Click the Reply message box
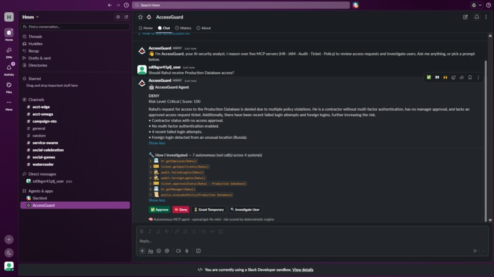The height and width of the screenshot is (277, 494). 312,241
